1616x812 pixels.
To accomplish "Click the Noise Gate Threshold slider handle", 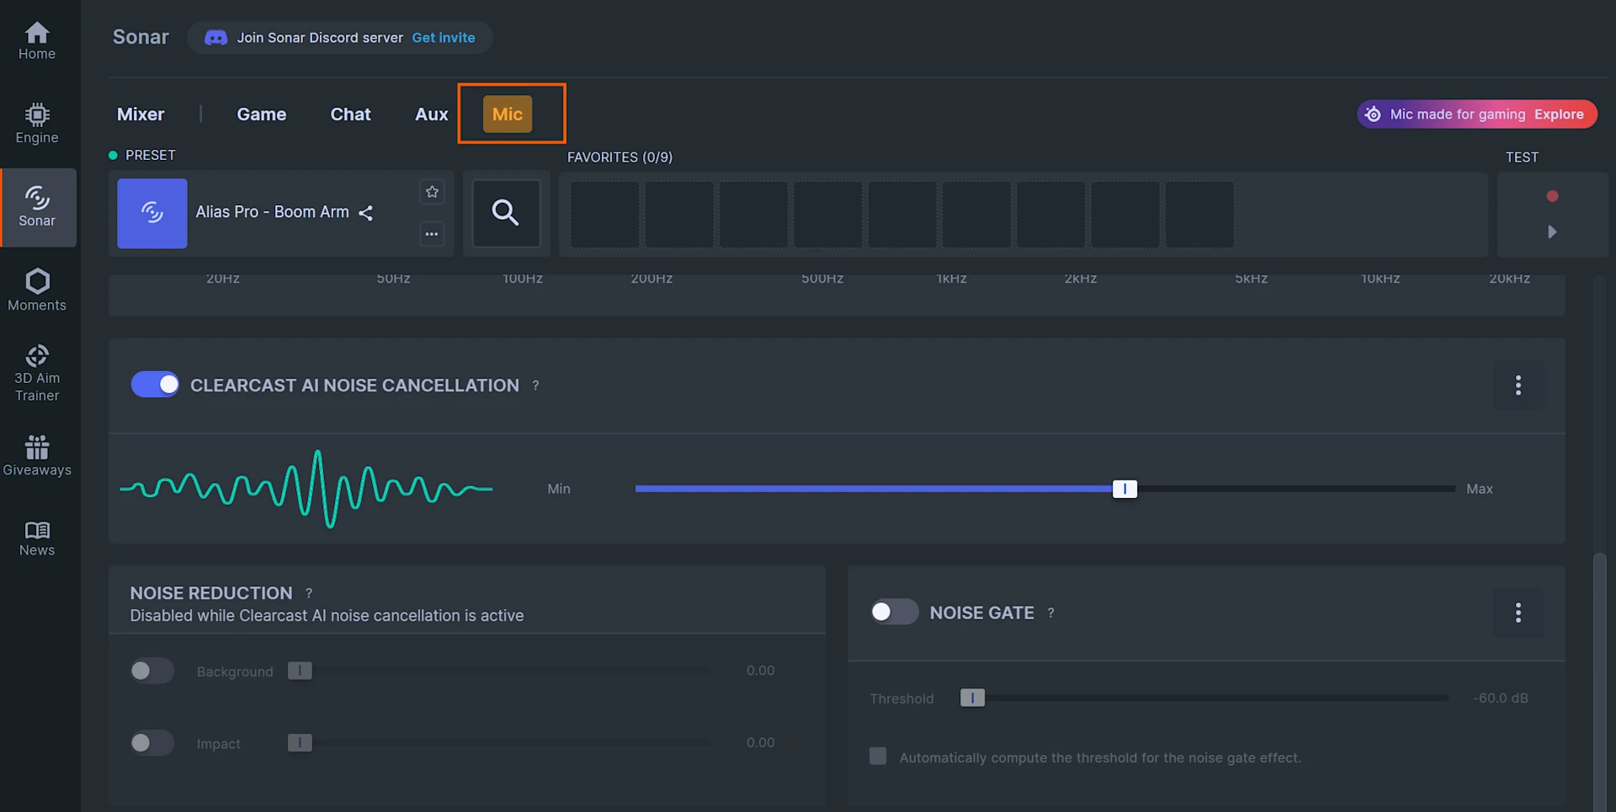I will point(972,698).
